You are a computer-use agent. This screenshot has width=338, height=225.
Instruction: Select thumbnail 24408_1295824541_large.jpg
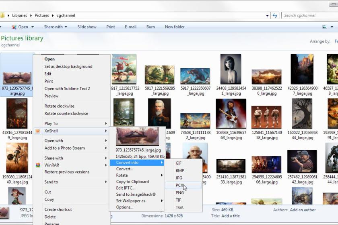click(231, 69)
